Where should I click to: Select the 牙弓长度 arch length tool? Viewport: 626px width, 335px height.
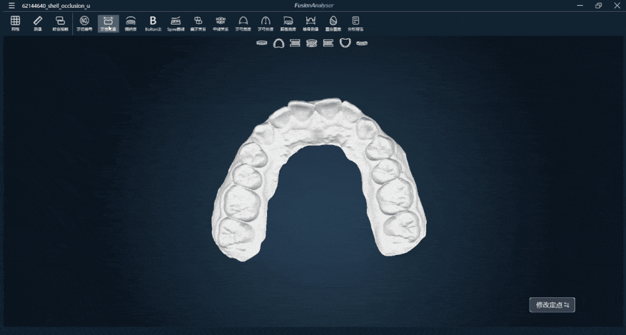coord(265,23)
